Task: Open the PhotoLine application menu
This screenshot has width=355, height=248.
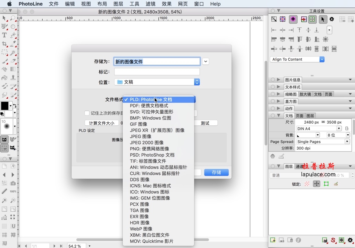Action: click(31, 4)
